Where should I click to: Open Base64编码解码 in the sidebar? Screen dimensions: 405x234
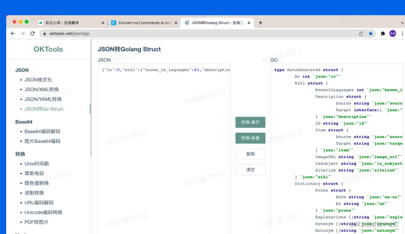(x=43, y=131)
